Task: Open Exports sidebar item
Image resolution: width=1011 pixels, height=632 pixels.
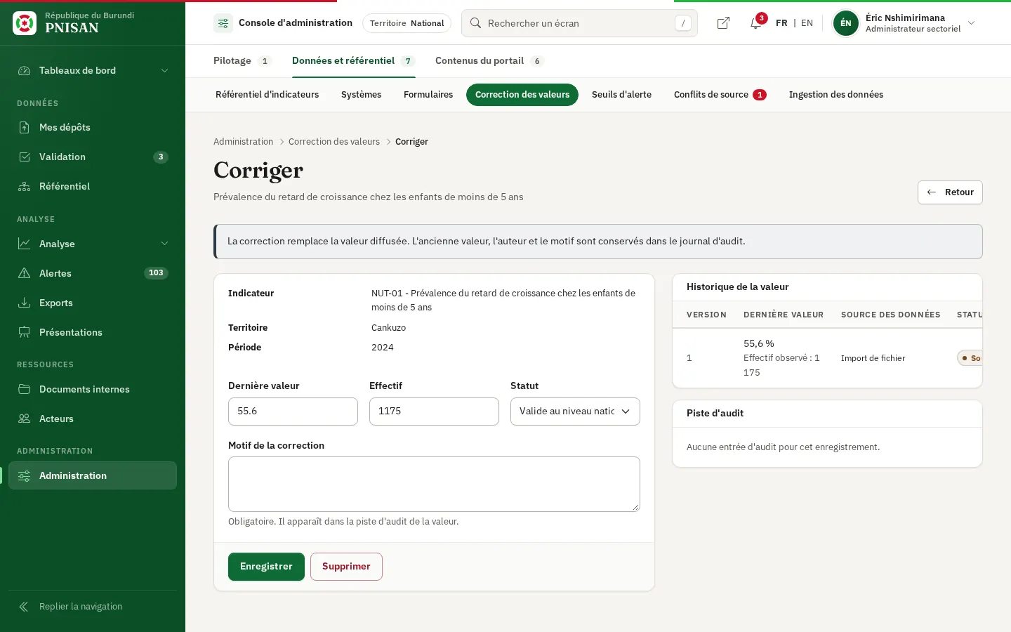Action: [93, 303]
